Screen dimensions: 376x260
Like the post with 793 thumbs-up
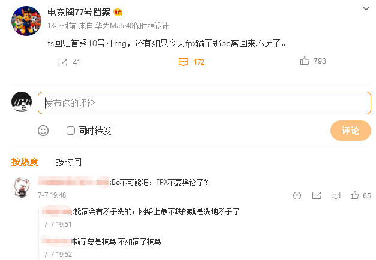305,61
